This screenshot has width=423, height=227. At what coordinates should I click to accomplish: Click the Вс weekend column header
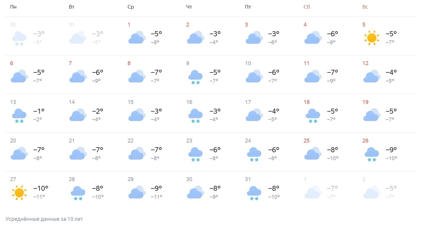(365, 7)
